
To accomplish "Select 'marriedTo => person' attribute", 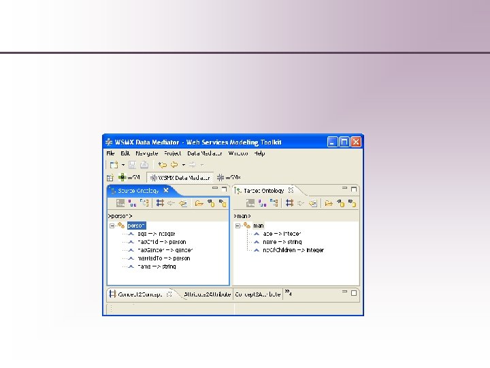I will tap(164, 258).
